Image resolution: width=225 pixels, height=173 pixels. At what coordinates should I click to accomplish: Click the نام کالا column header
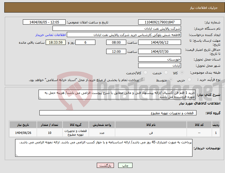click(x=151, y=125)
